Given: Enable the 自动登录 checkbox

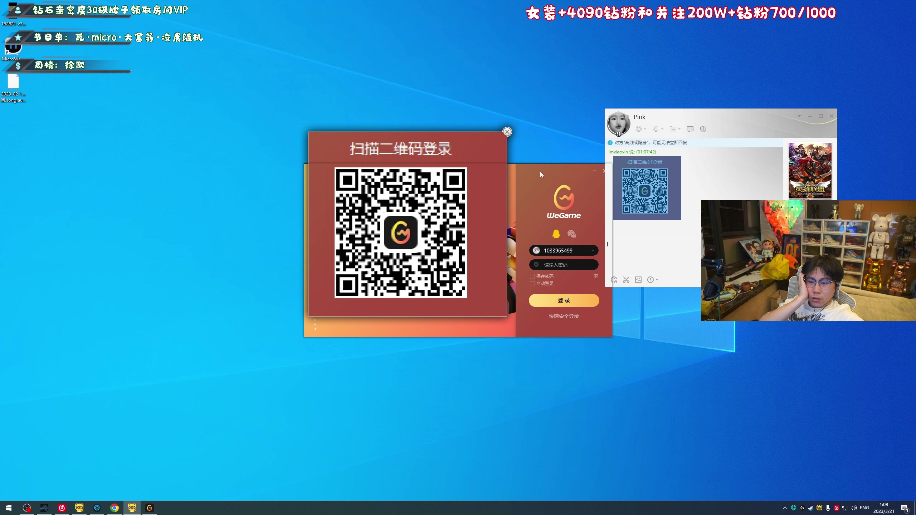Looking at the screenshot, I should pyautogui.click(x=532, y=284).
